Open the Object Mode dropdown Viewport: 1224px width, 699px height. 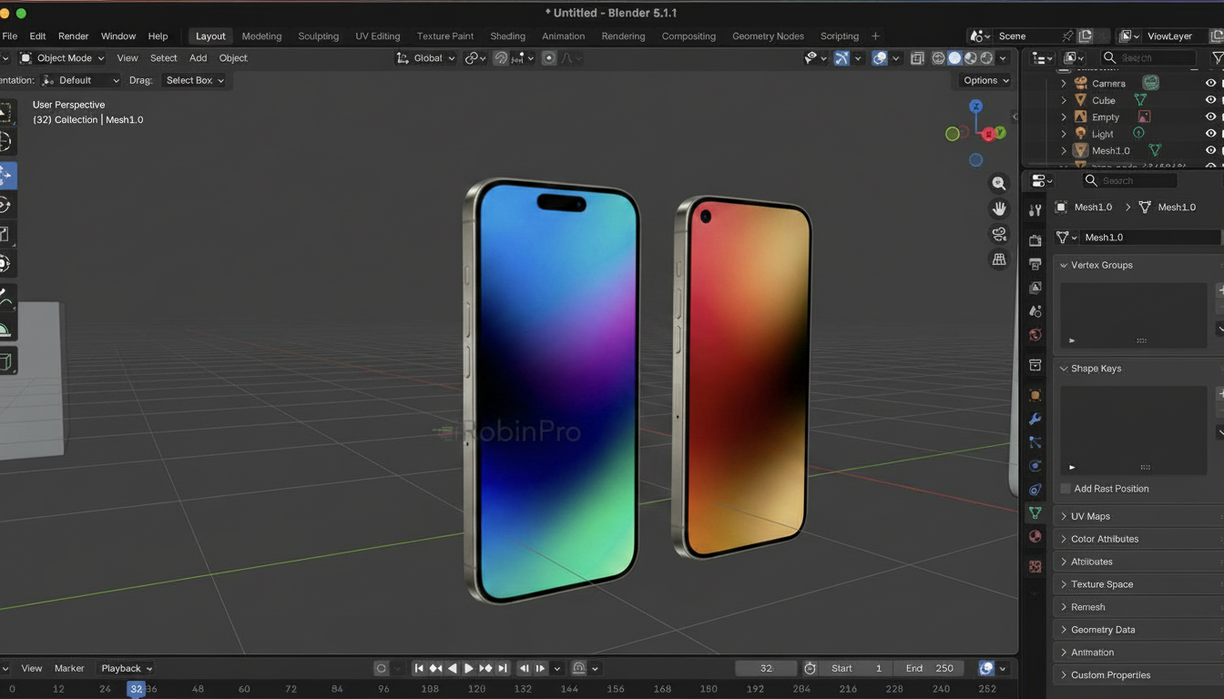pos(63,58)
